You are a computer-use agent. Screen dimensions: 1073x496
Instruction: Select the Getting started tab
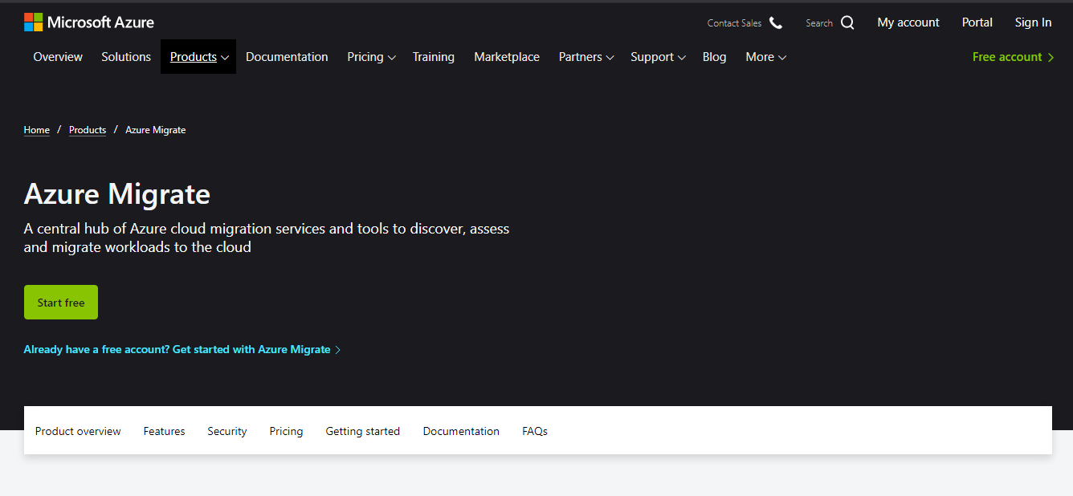pos(362,431)
